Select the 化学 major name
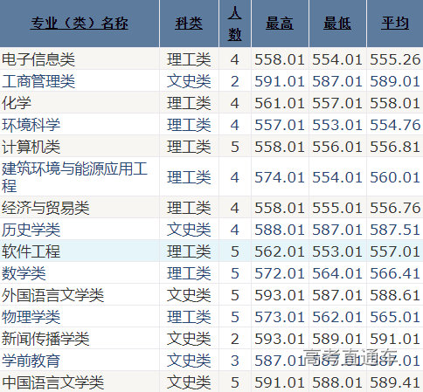This screenshot has height=392, width=423. 17,103
